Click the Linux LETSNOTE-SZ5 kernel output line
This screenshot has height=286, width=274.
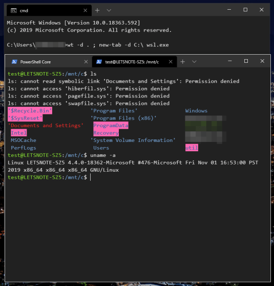[x=133, y=162]
